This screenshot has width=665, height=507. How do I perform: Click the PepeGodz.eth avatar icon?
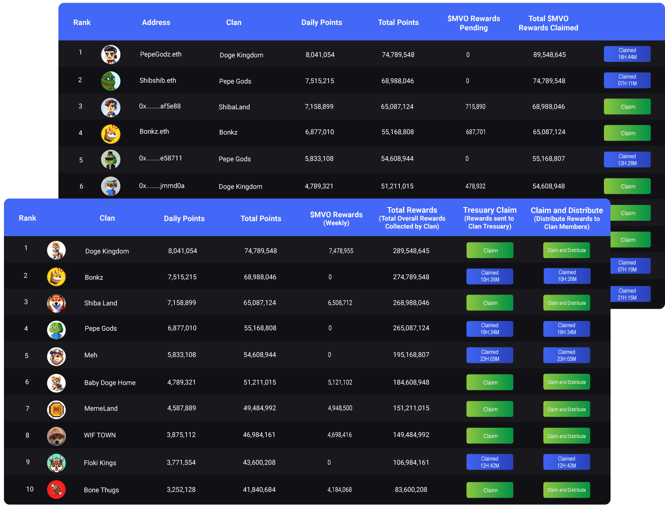coord(111,55)
